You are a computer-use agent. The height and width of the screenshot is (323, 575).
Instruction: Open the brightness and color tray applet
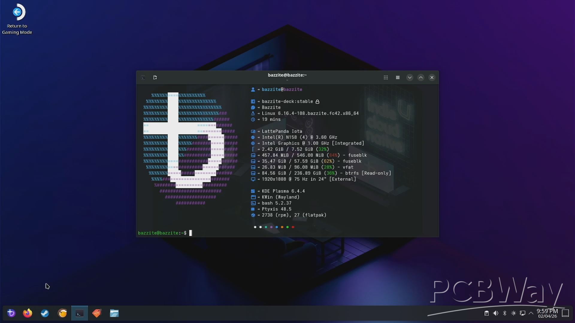tap(514, 313)
